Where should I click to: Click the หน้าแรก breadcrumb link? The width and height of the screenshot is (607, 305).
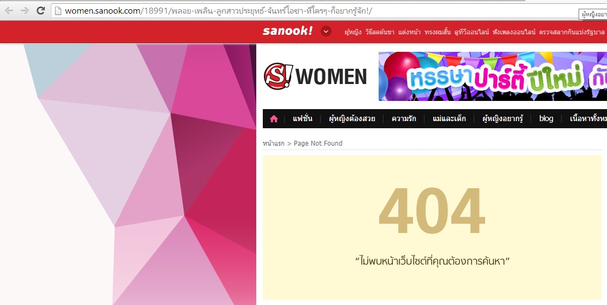tap(273, 143)
